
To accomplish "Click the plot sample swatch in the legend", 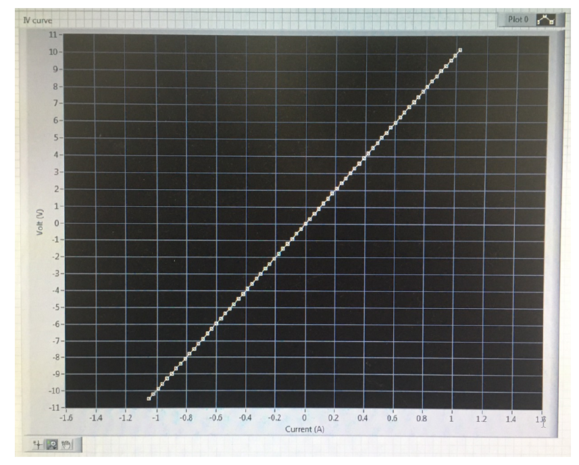I will pos(547,18).
